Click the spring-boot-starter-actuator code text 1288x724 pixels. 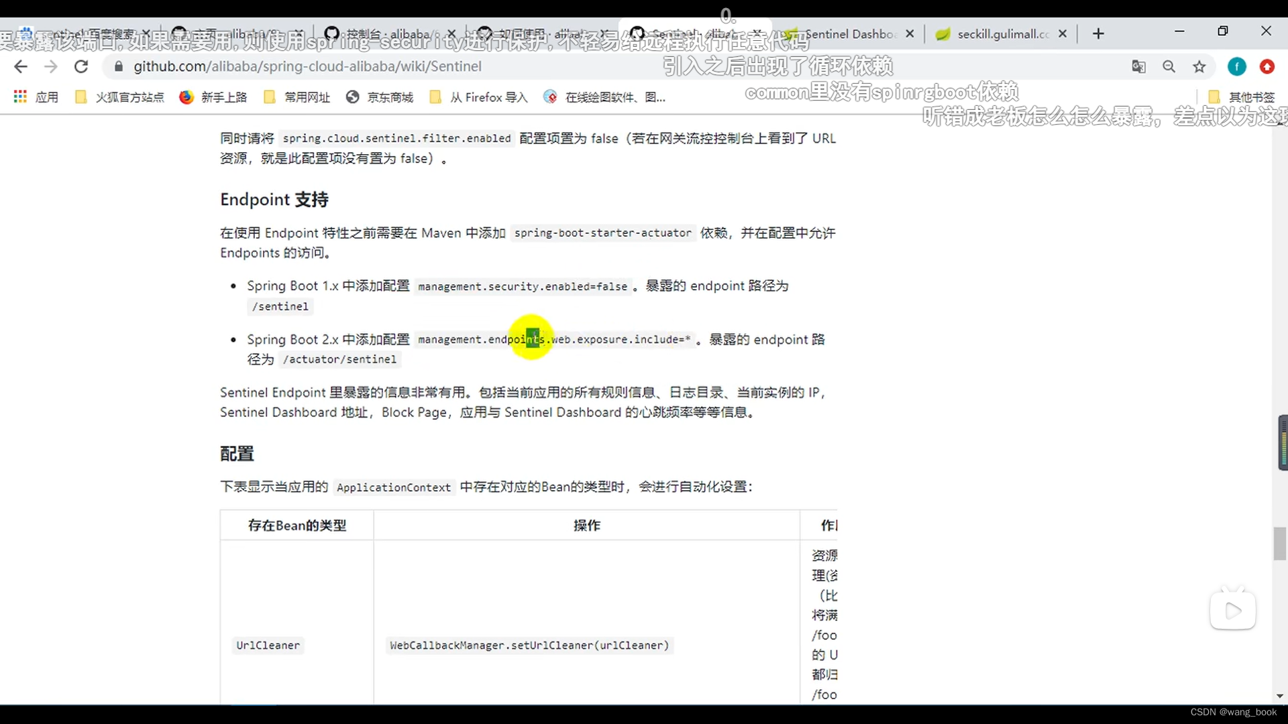click(x=602, y=233)
